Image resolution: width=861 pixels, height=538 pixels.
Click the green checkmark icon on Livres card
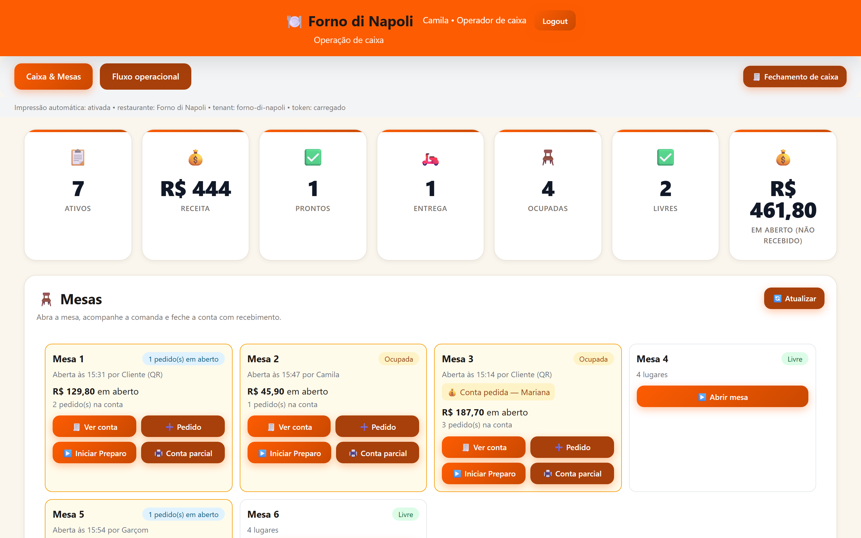665,157
